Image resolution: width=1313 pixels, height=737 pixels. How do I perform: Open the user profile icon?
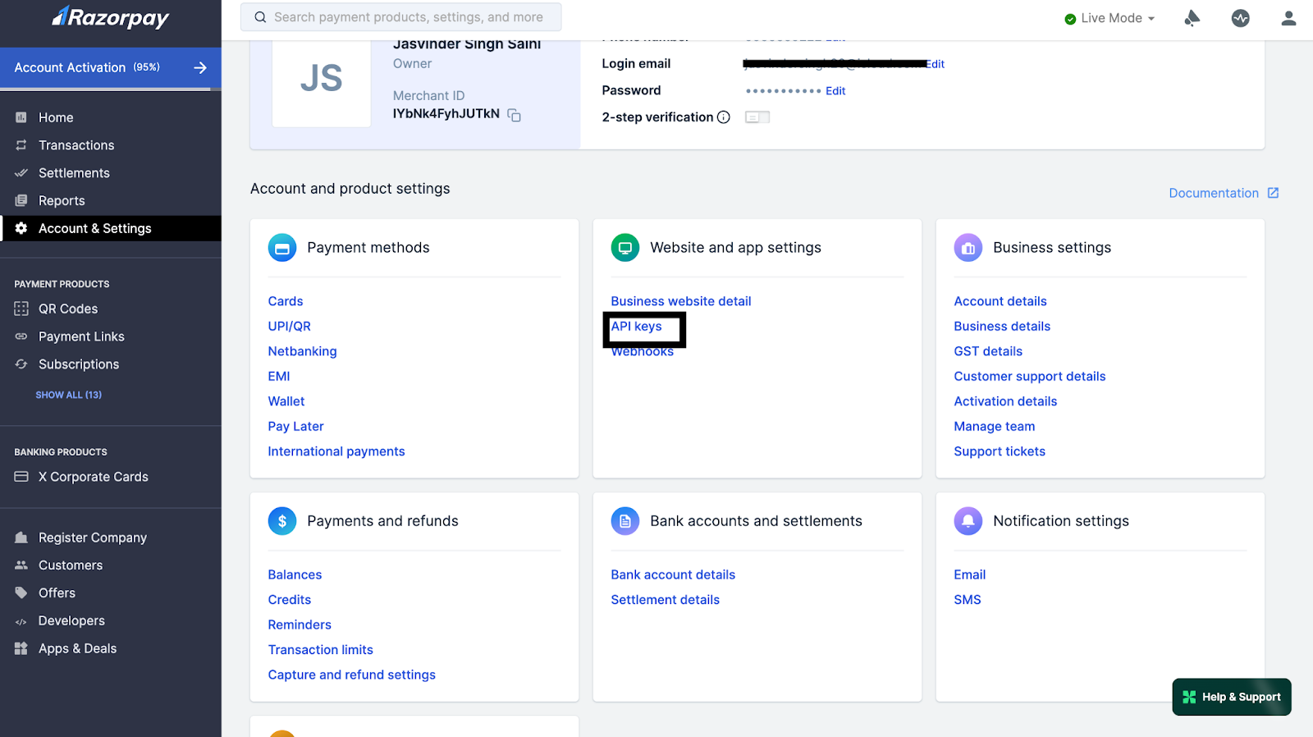click(x=1288, y=18)
